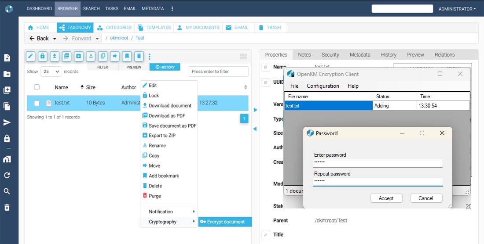Click the Cancel button in Password dialog
The height and width of the screenshot is (244, 484).
click(426, 198)
